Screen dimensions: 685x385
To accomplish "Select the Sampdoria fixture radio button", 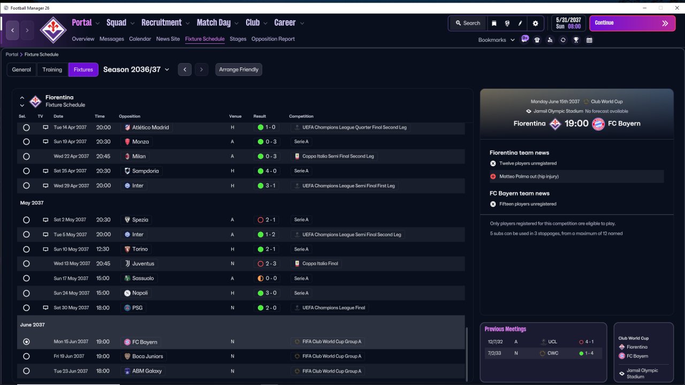I will coord(26,171).
